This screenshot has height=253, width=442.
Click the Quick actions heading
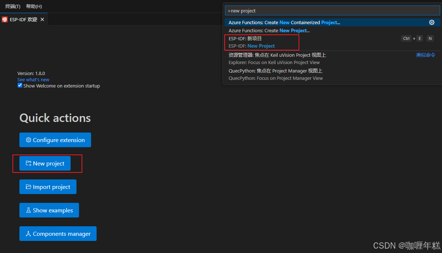point(55,118)
